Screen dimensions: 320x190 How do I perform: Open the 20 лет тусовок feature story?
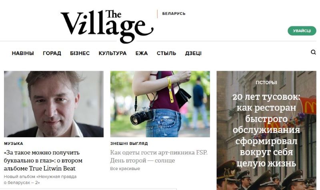point(266,130)
